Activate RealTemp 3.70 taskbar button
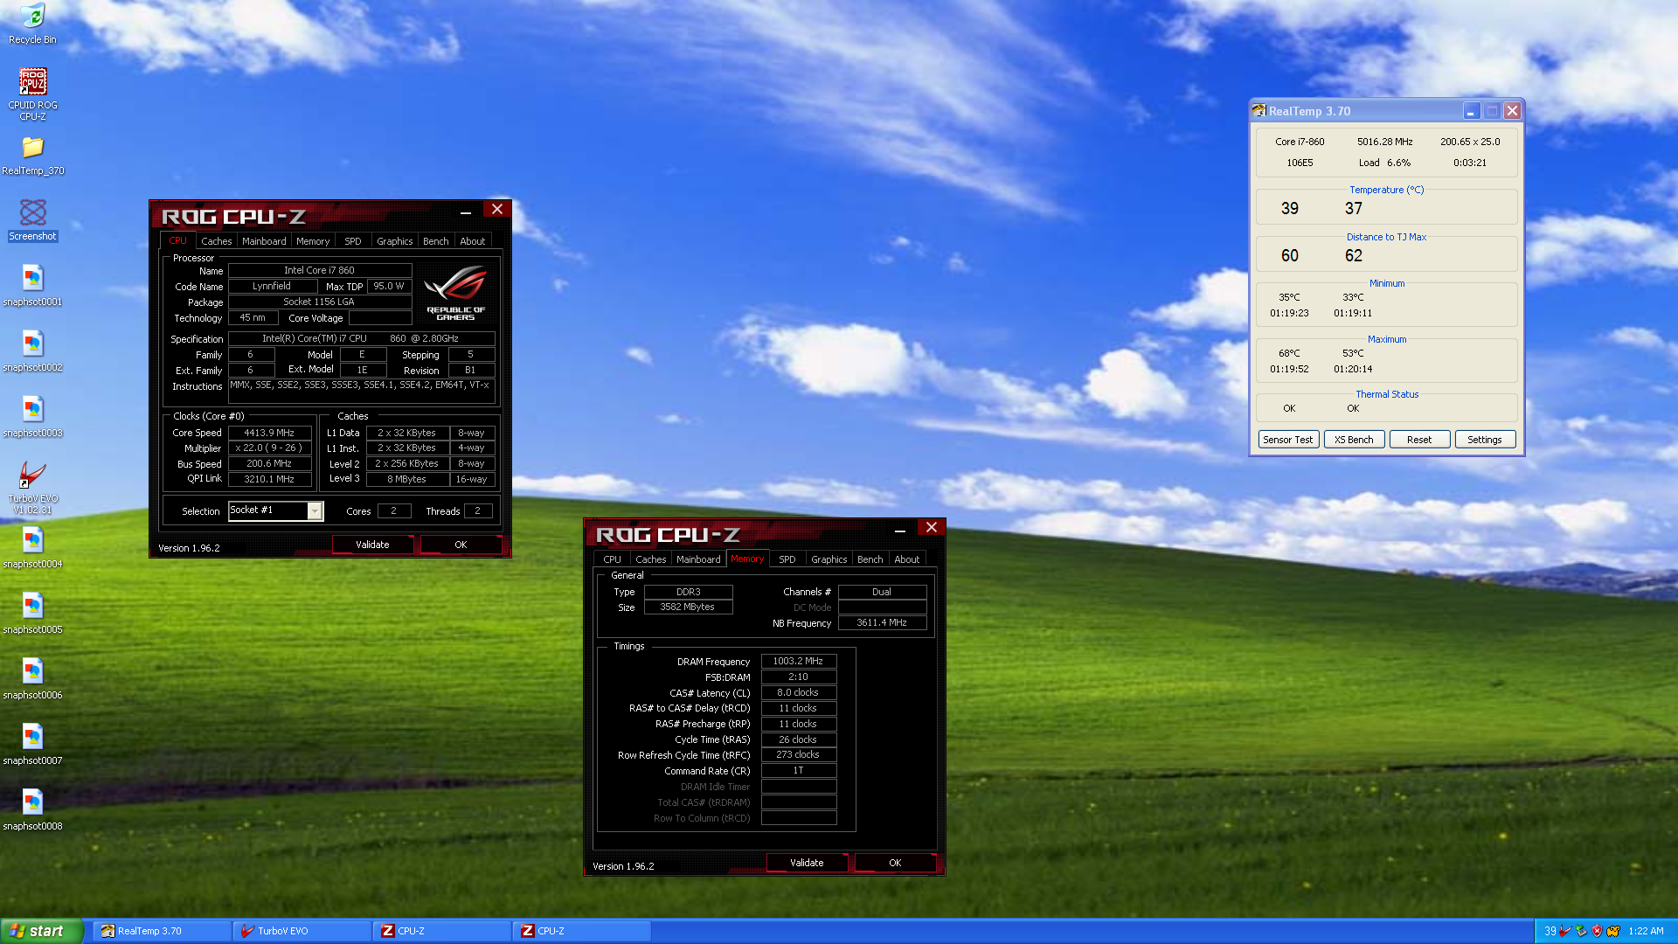The width and height of the screenshot is (1678, 944). coord(162,931)
